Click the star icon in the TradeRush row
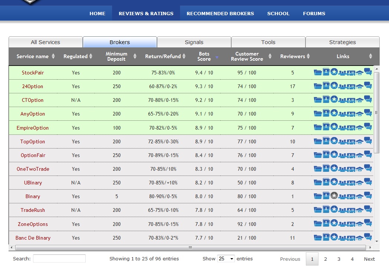This screenshot has width=389, height=270. click(x=334, y=209)
